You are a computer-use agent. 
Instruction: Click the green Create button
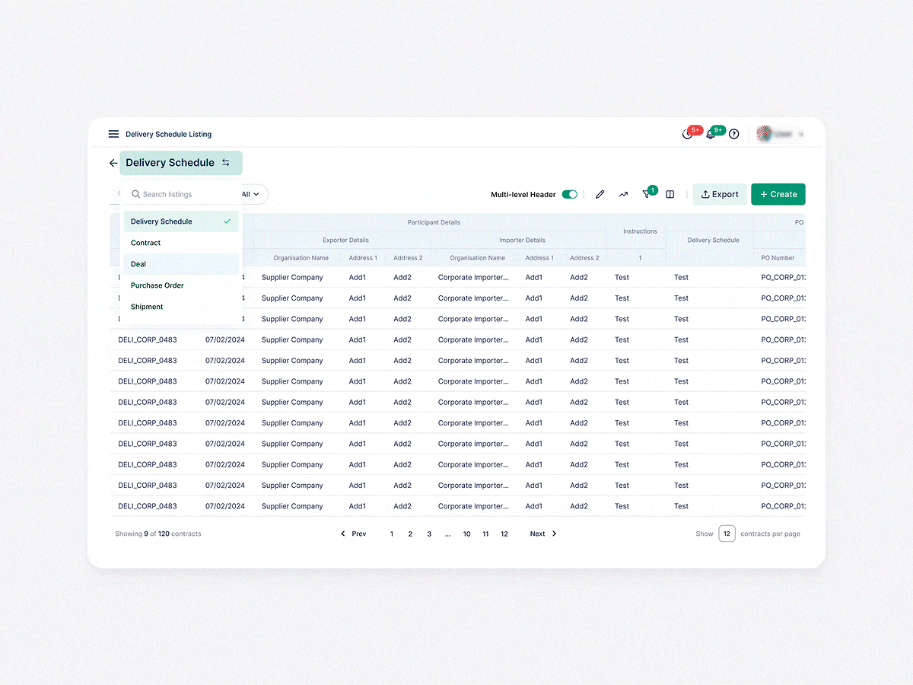coord(778,194)
